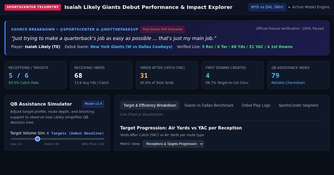Image resolution: width=334 pixels, height=175 pixels.
Task: Click the Isaiah Likely (TE) player name
Action: pyautogui.click(x=43, y=47)
